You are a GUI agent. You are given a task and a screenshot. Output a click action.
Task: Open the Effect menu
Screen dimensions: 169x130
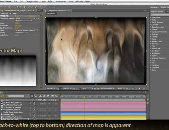click(51, 2)
